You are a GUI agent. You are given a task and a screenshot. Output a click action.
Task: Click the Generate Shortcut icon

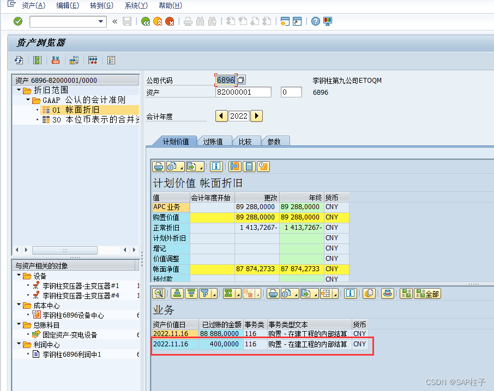[x=297, y=21]
